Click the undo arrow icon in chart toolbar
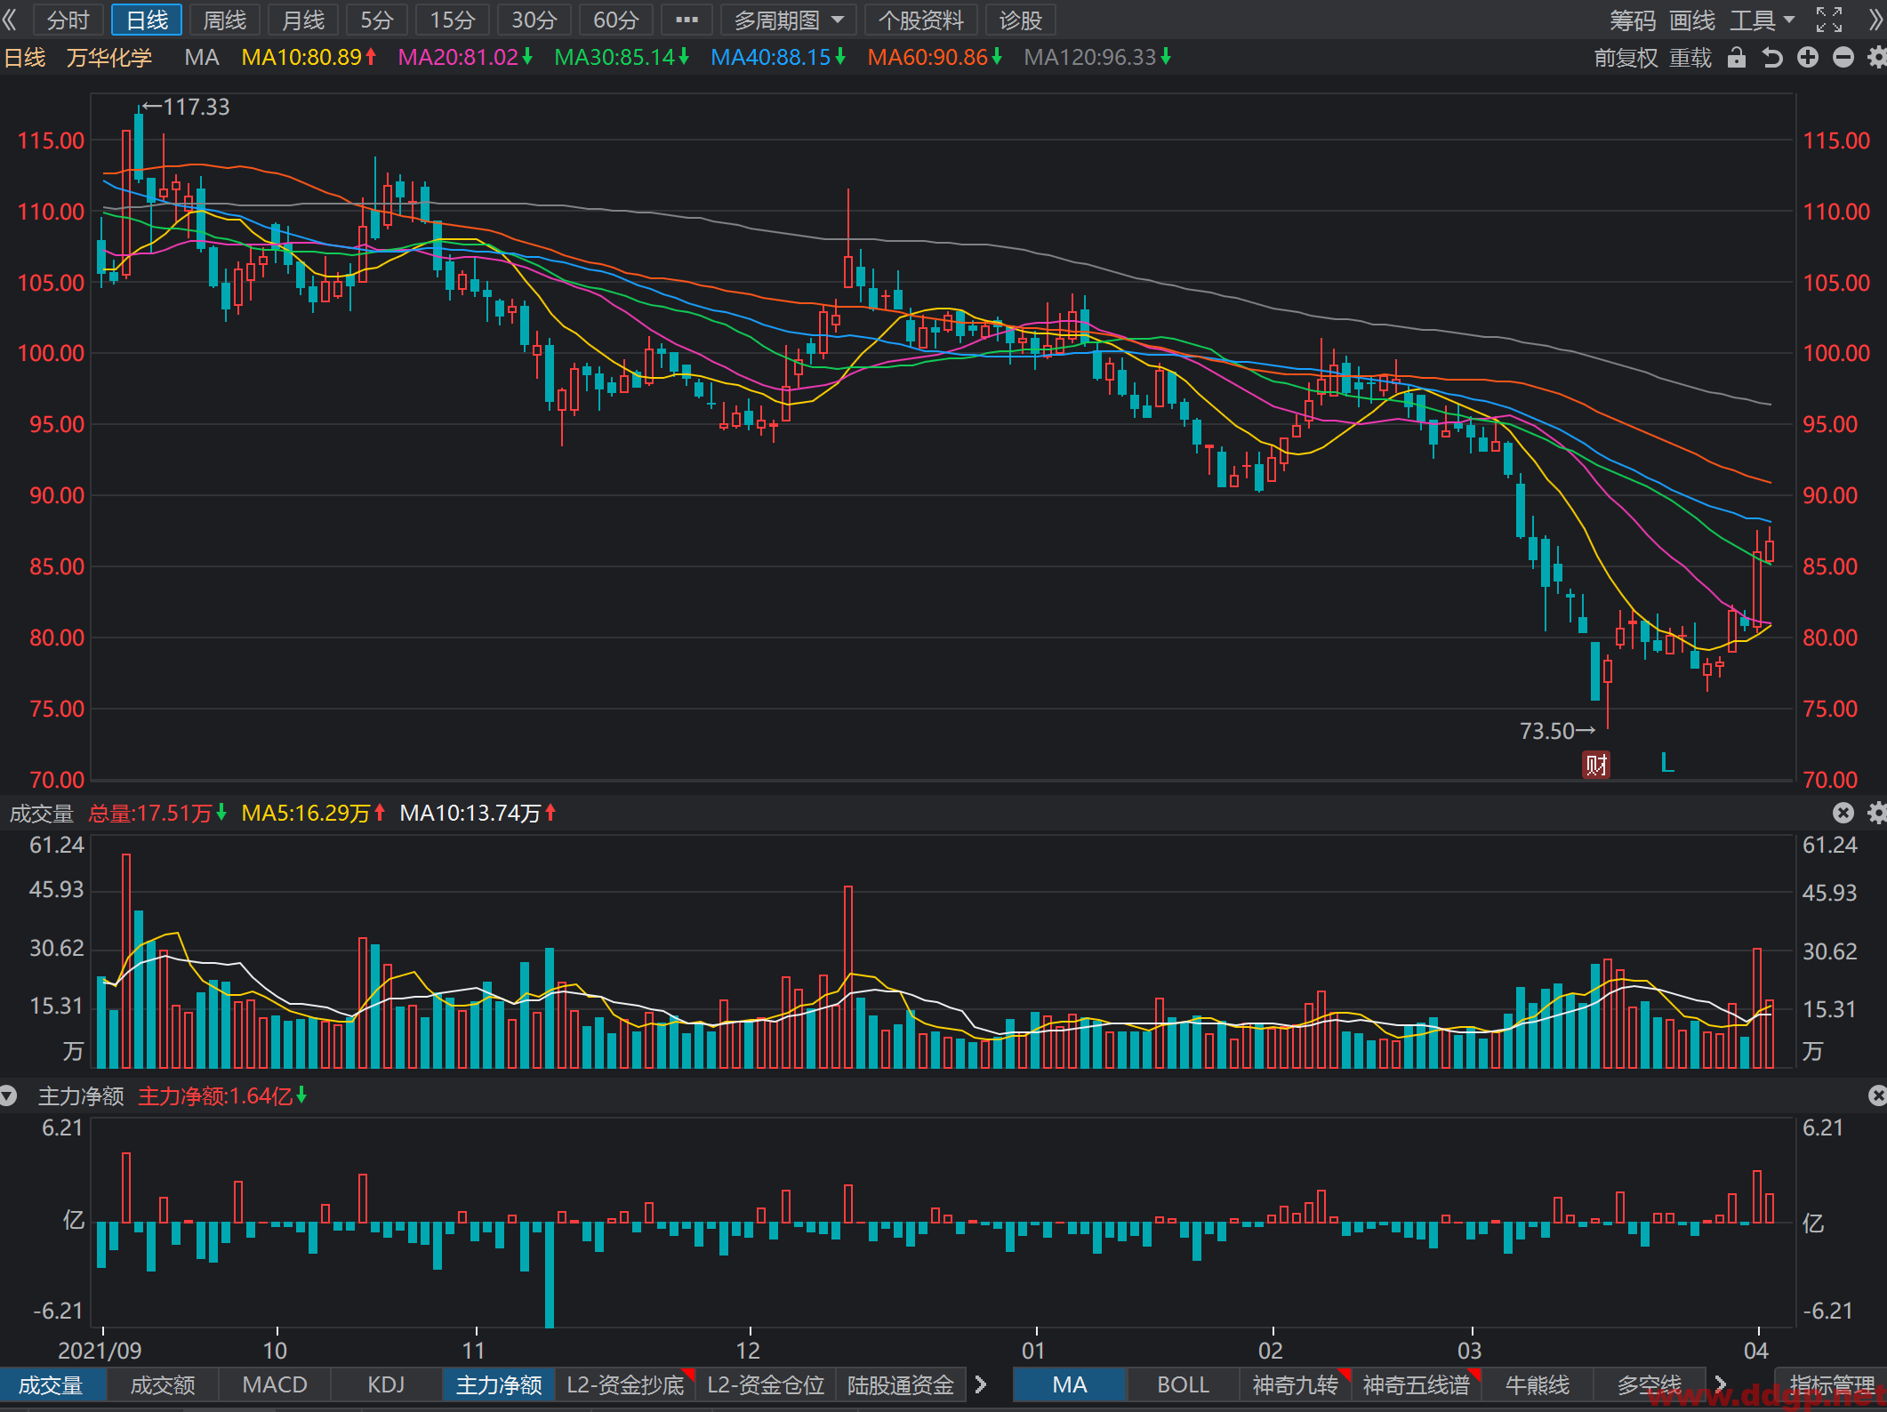 (x=1772, y=58)
